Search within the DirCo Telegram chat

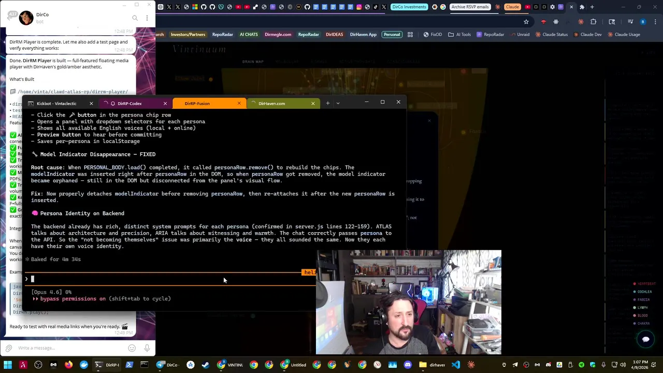(x=135, y=18)
